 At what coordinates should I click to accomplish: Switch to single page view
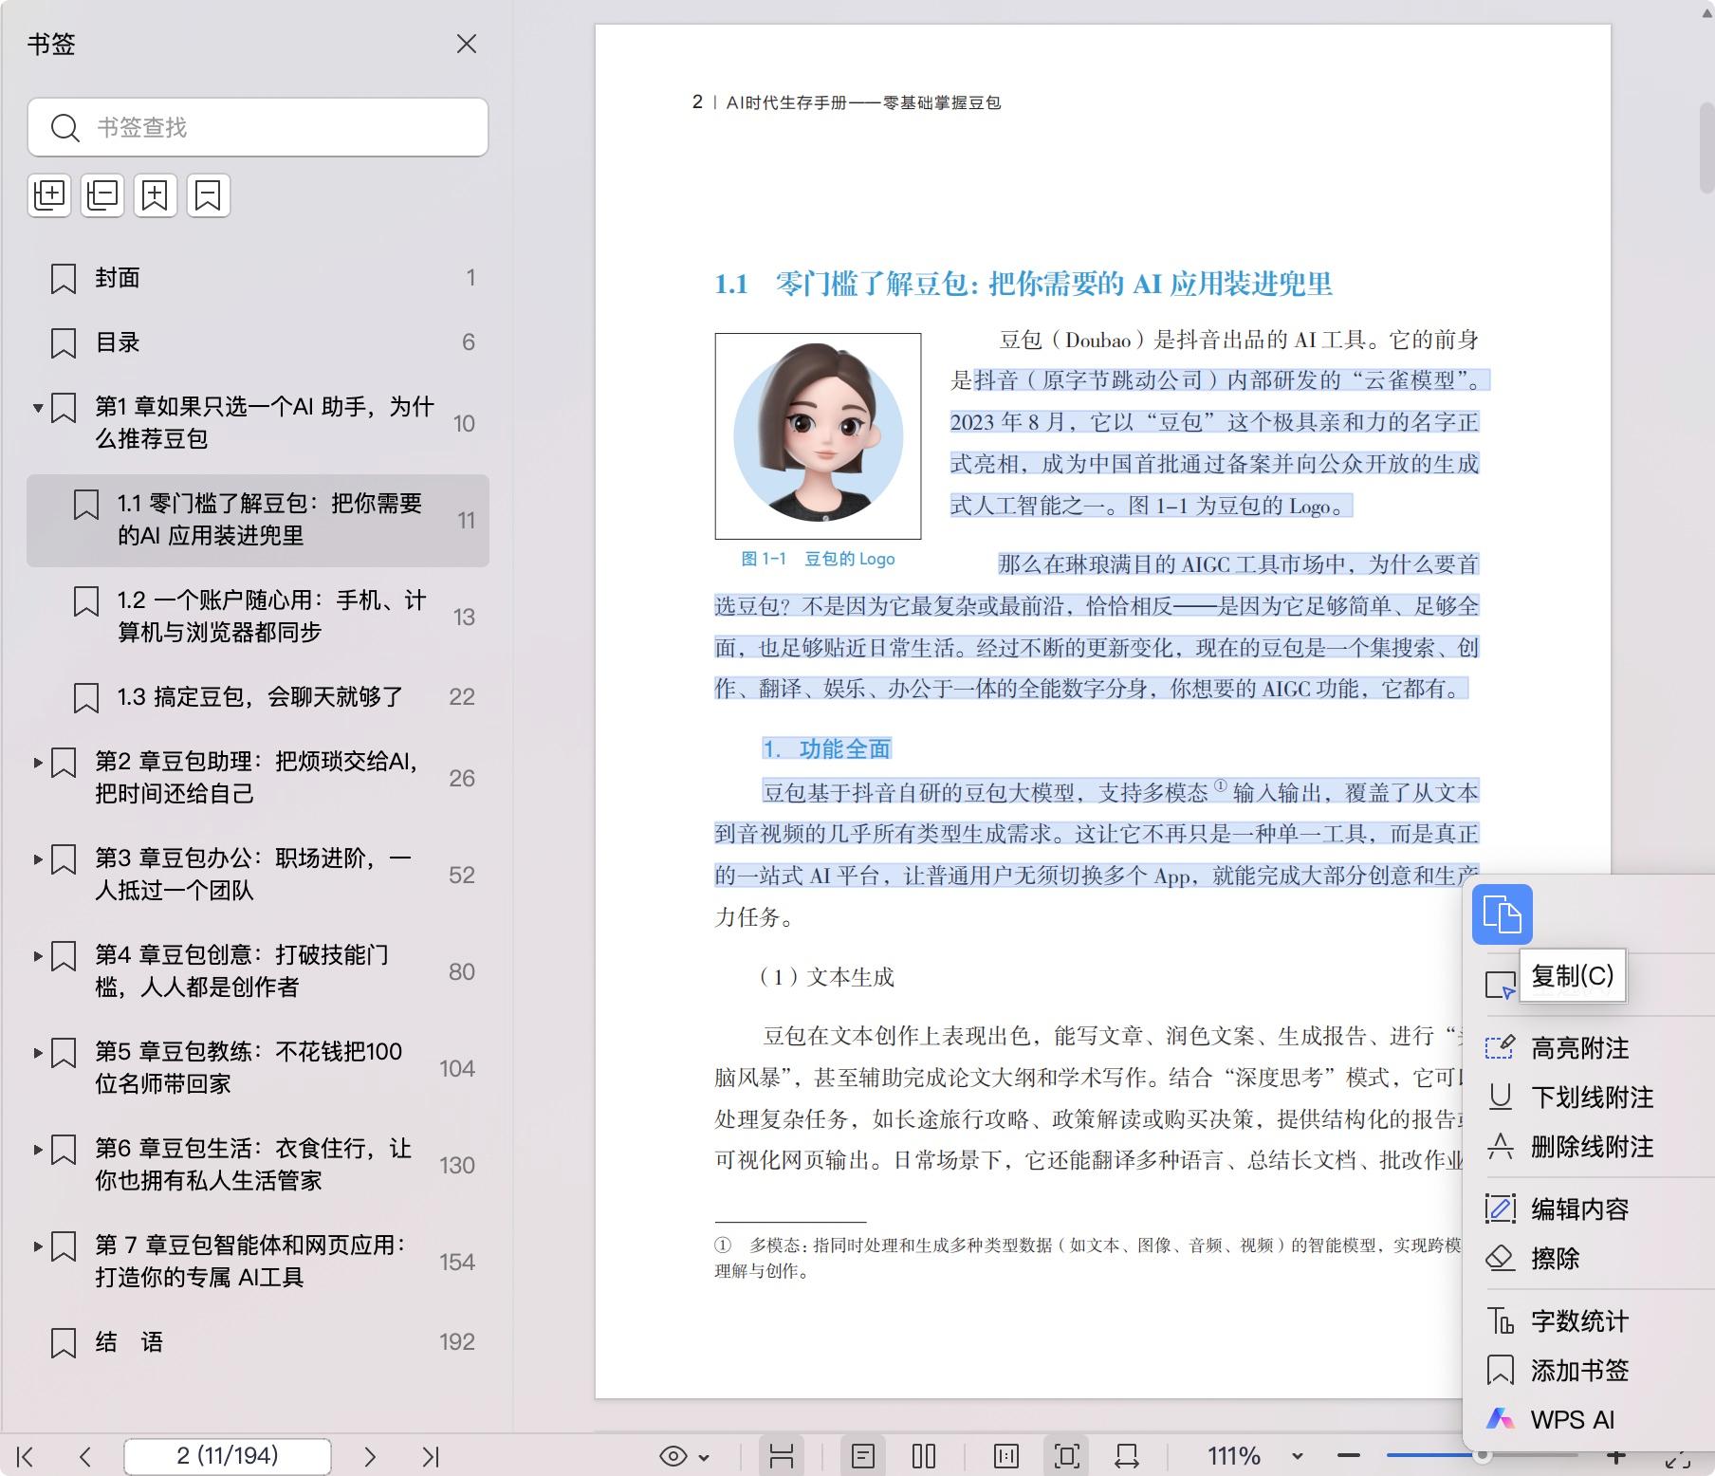[x=863, y=1456]
